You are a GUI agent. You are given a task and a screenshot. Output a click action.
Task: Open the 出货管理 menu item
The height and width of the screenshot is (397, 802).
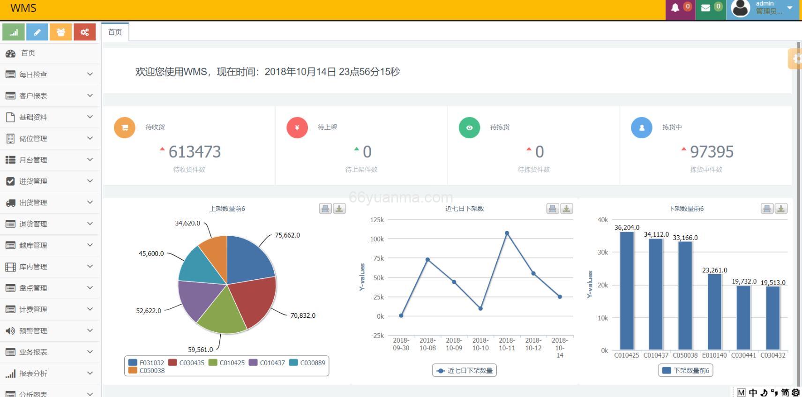pyautogui.click(x=50, y=202)
